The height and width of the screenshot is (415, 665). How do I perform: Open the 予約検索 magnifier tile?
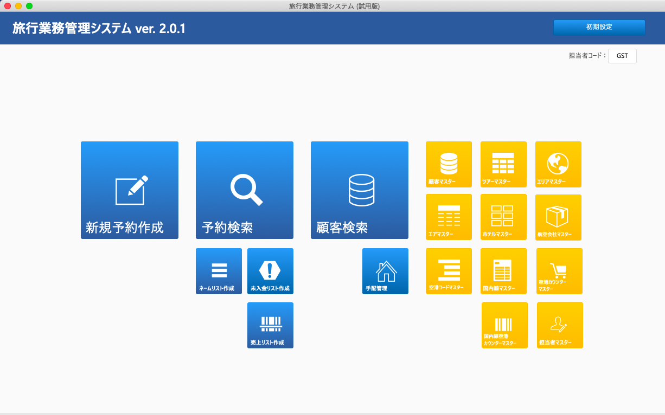245,190
